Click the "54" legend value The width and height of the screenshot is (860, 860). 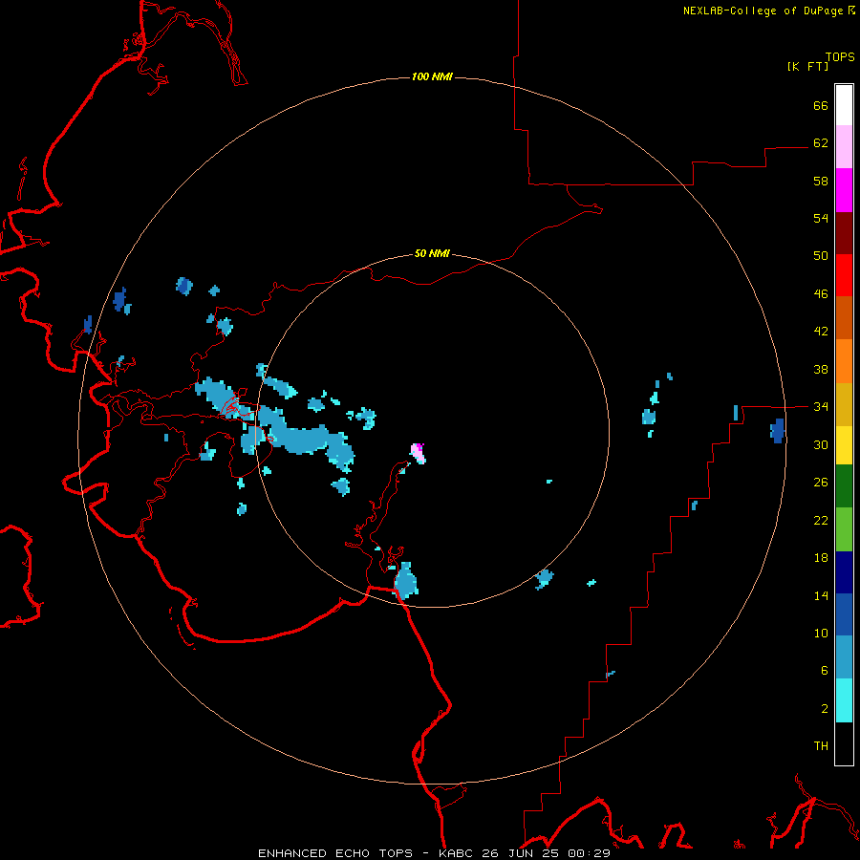click(821, 218)
